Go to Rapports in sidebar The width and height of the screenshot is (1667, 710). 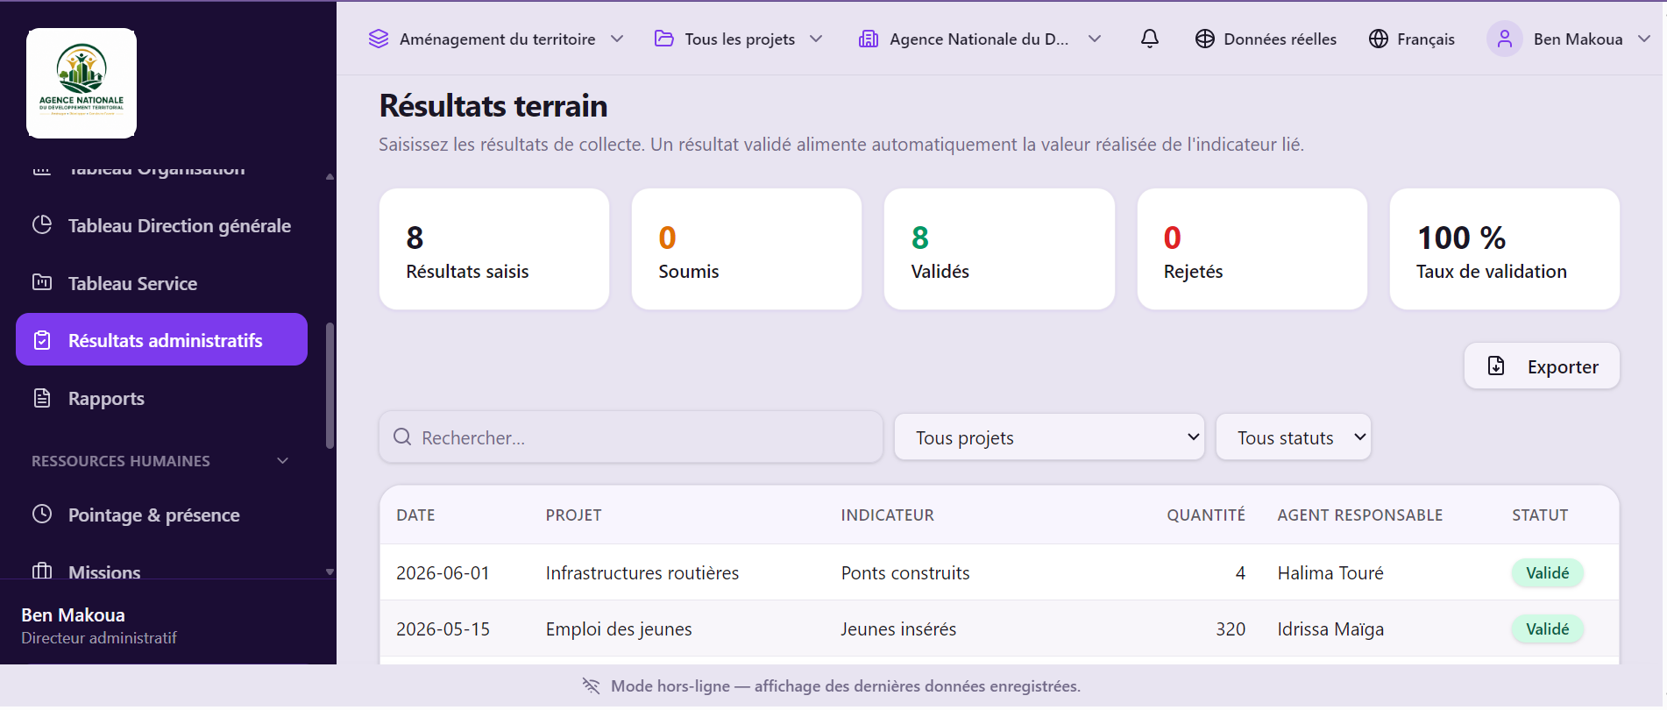(x=161, y=398)
